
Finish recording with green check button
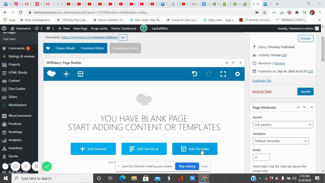[x=47, y=166]
